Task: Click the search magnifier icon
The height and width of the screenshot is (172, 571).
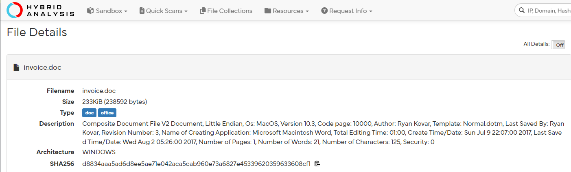Action: [x=522, y=11]
